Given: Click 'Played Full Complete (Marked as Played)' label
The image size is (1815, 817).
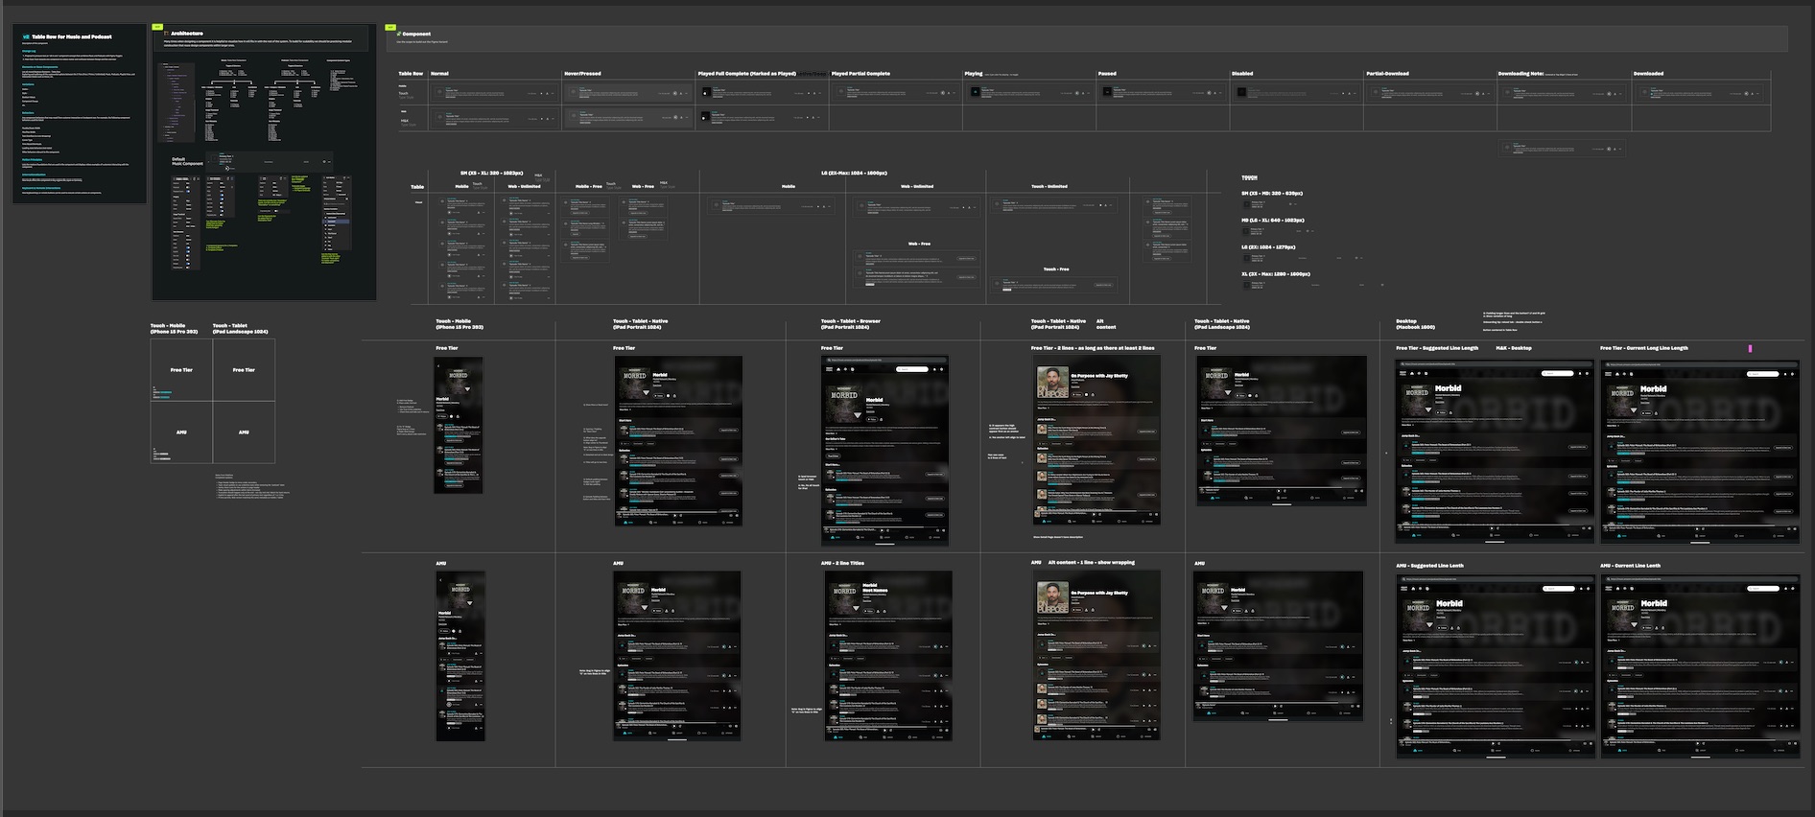Looking at the screenshot, I should pyautogui.click(x=746, y=73).
